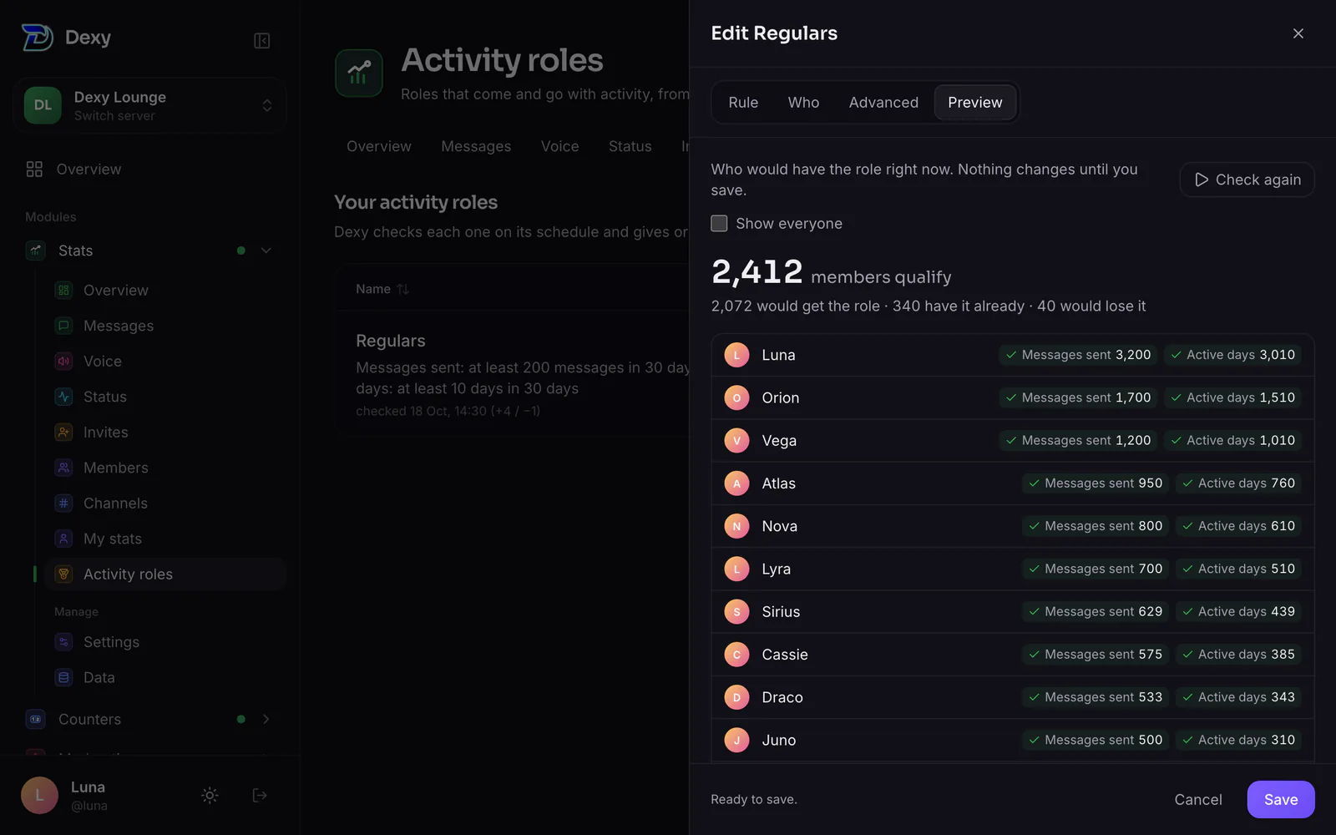Cancel editing Regulars
This screenshot has width=1336, height=835.
1198,800
